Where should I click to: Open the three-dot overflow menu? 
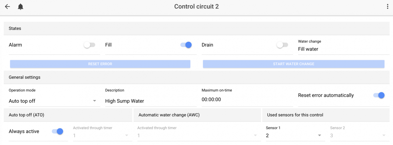tap(387, 7)
